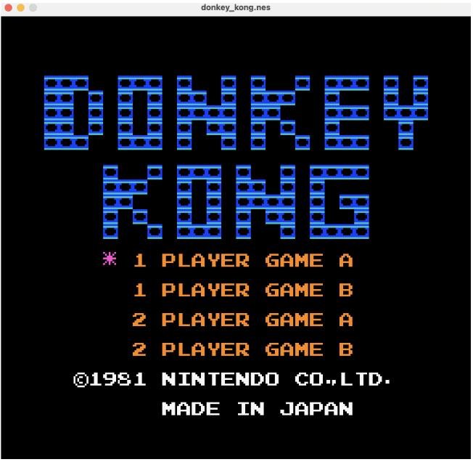Click the letter K in the KONG logo
Image resolution: width=473 pixels, height=462 pixels.
coord(125,201)
